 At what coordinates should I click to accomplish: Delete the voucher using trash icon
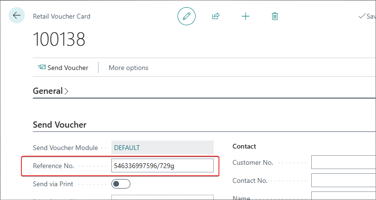(x=275, y=16)
